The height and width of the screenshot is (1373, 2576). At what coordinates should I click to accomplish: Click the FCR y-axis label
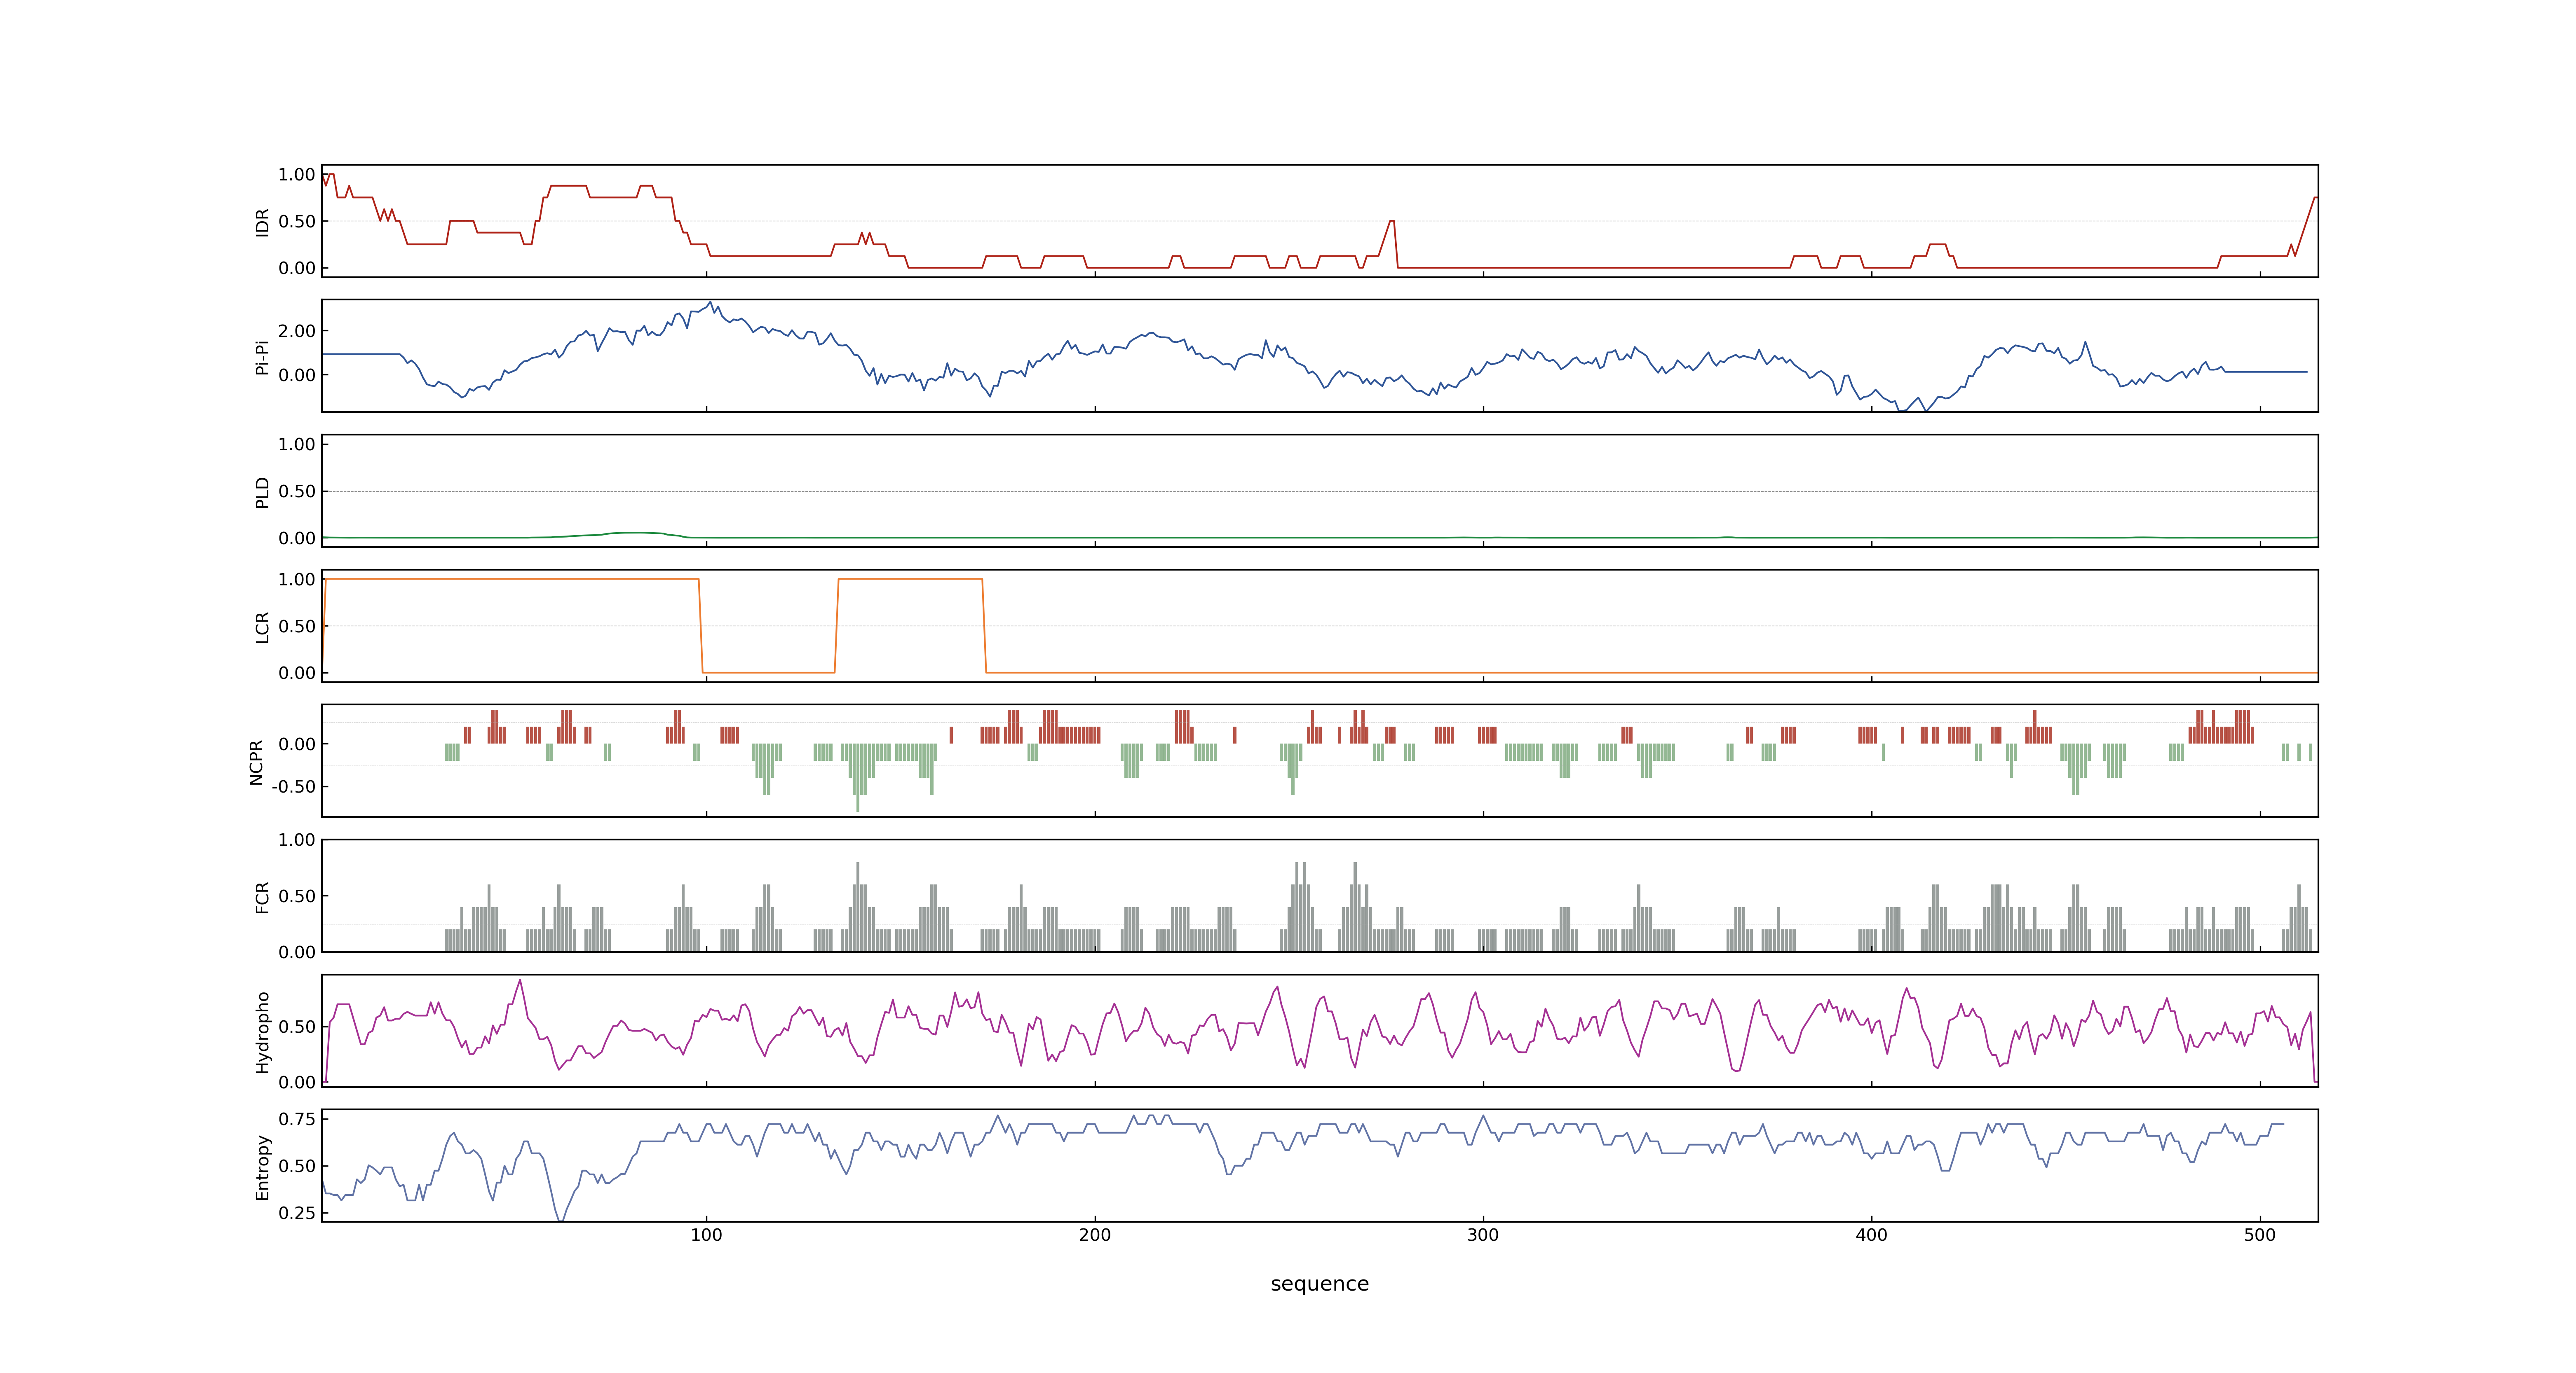[262, 896]
